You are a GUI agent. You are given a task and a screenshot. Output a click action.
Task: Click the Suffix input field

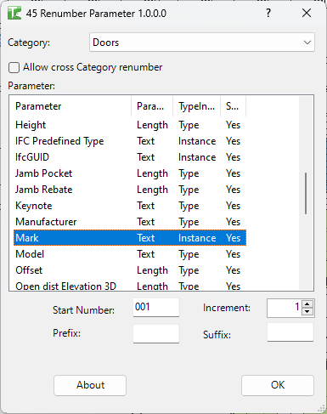pyautogui.click(x=290, y=332)
